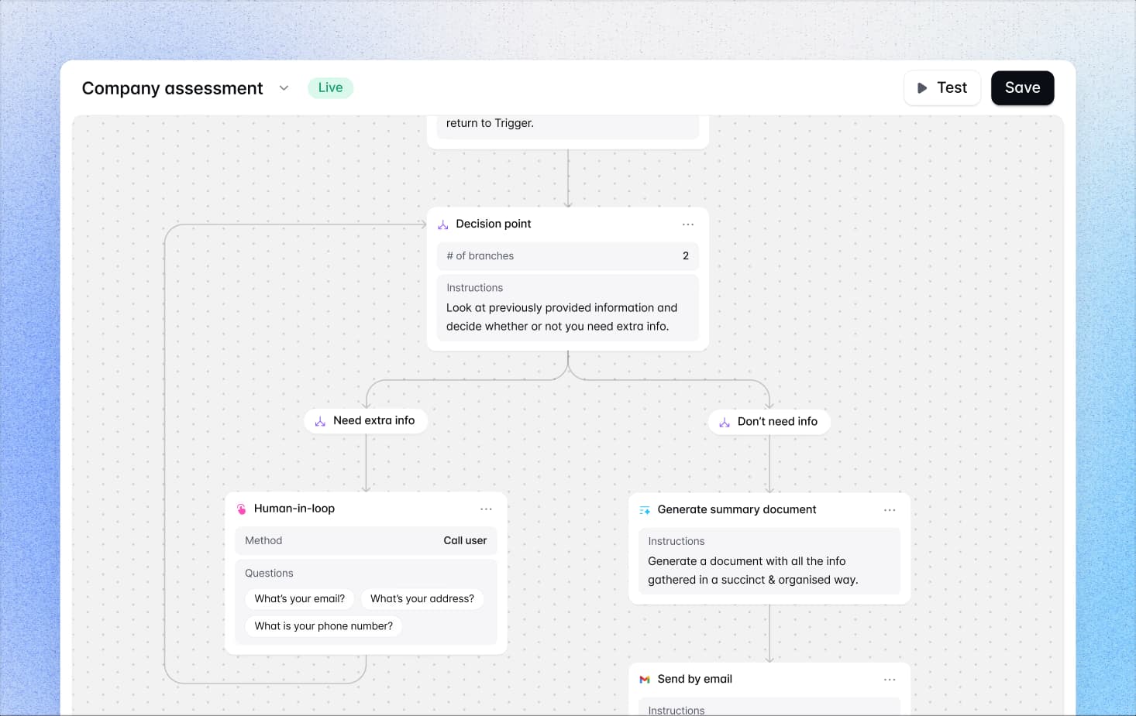Select the What's your email question chip
Image resolution: width=1136 pixels, height=716 pixels.
pos(299,598)
